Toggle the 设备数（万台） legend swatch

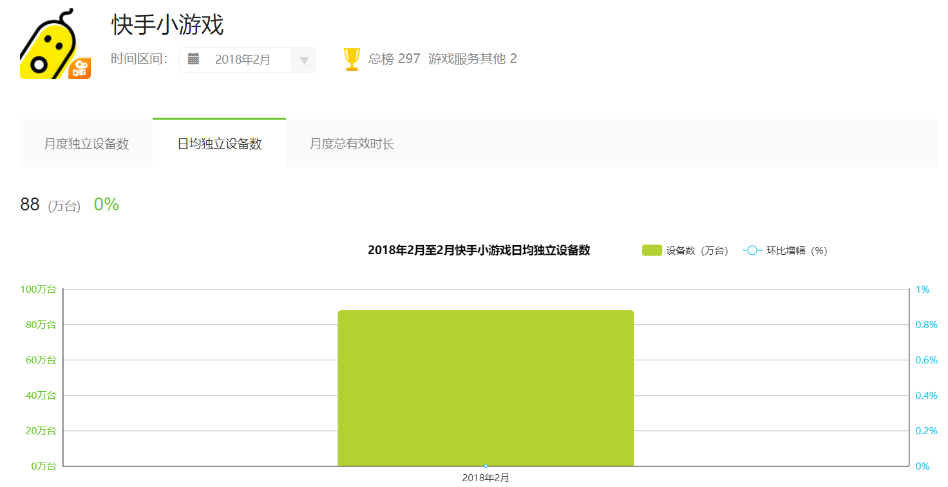click(x=652, y=250)
